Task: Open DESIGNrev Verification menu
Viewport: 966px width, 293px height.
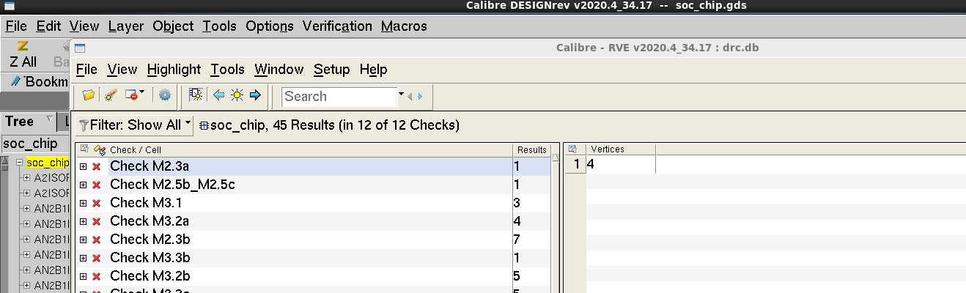Action: 337,26
